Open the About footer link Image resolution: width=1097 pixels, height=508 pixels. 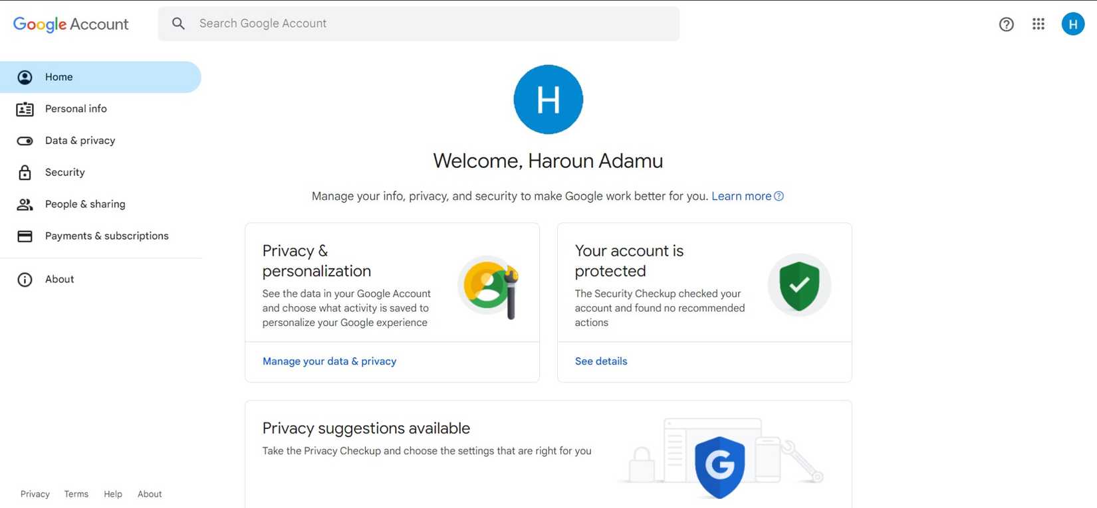[150, 494]
